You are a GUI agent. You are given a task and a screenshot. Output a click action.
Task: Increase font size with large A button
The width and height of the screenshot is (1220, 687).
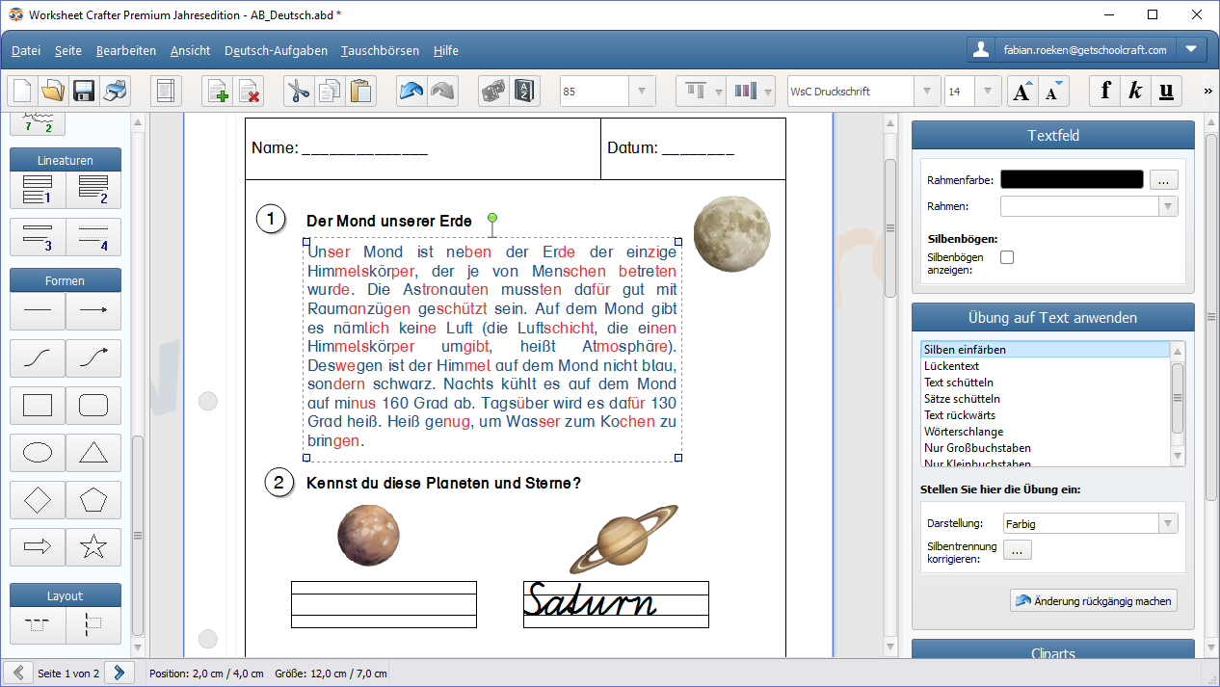[x=1021, y=92]
